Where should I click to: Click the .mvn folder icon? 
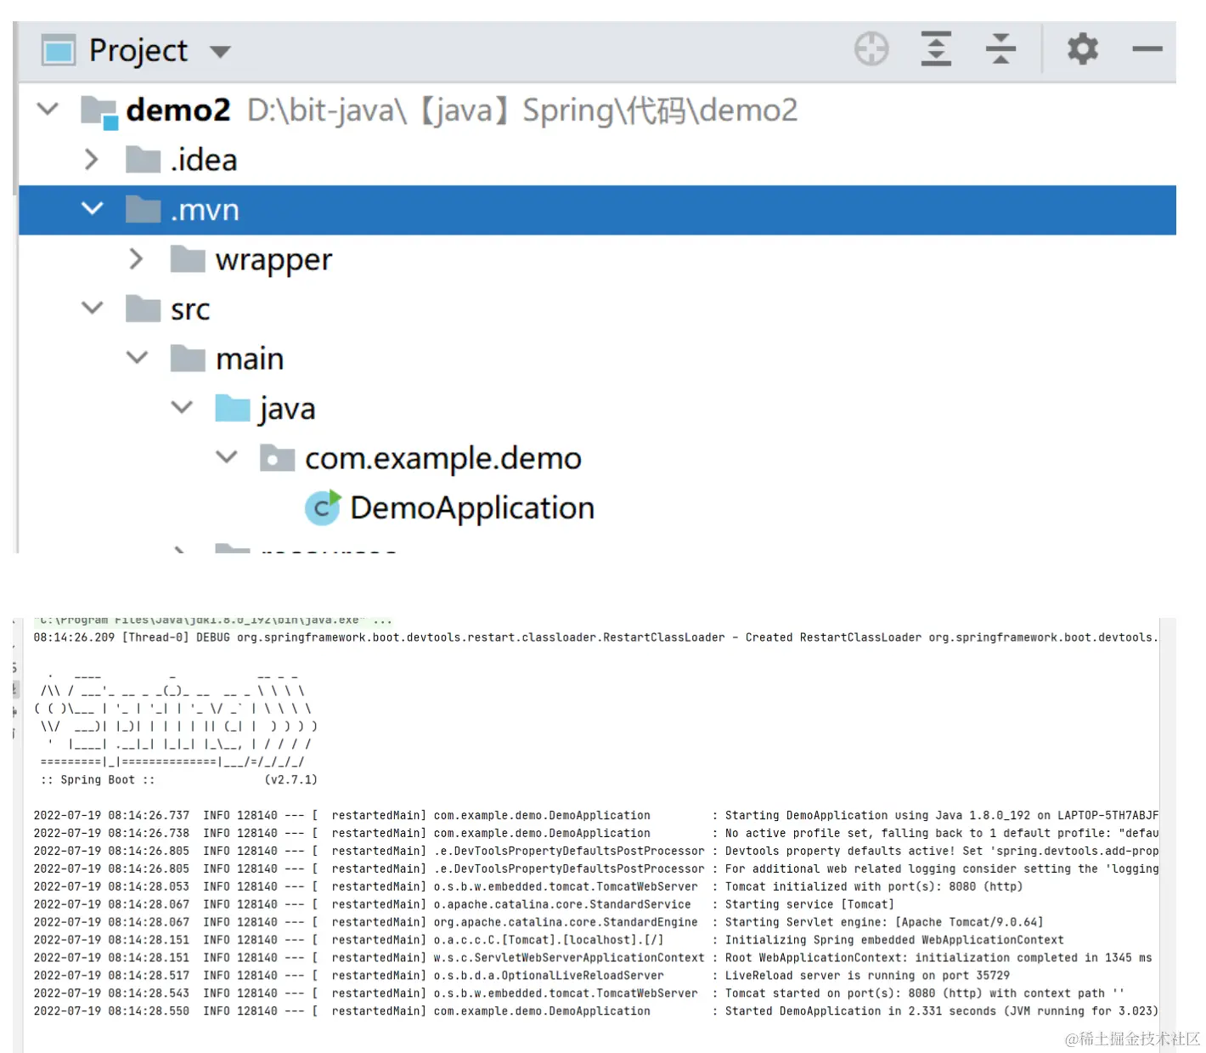143,209
